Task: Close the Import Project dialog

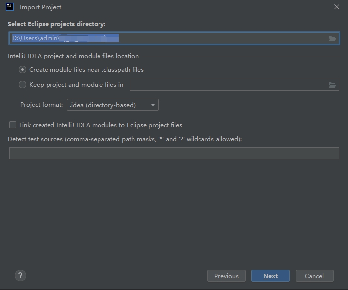Action: pyautogui.click(x=337, y=7)
